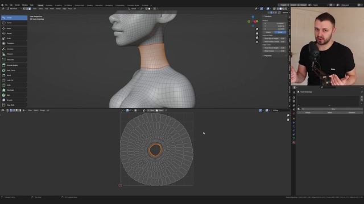Toggle viewport gizmos button
Viewport: 364px width, 204px height.
pyautogui.click(x=262, y=9)
